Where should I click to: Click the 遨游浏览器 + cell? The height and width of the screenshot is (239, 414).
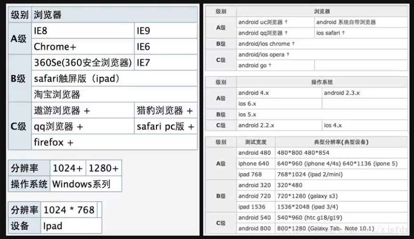coord(83,110)
